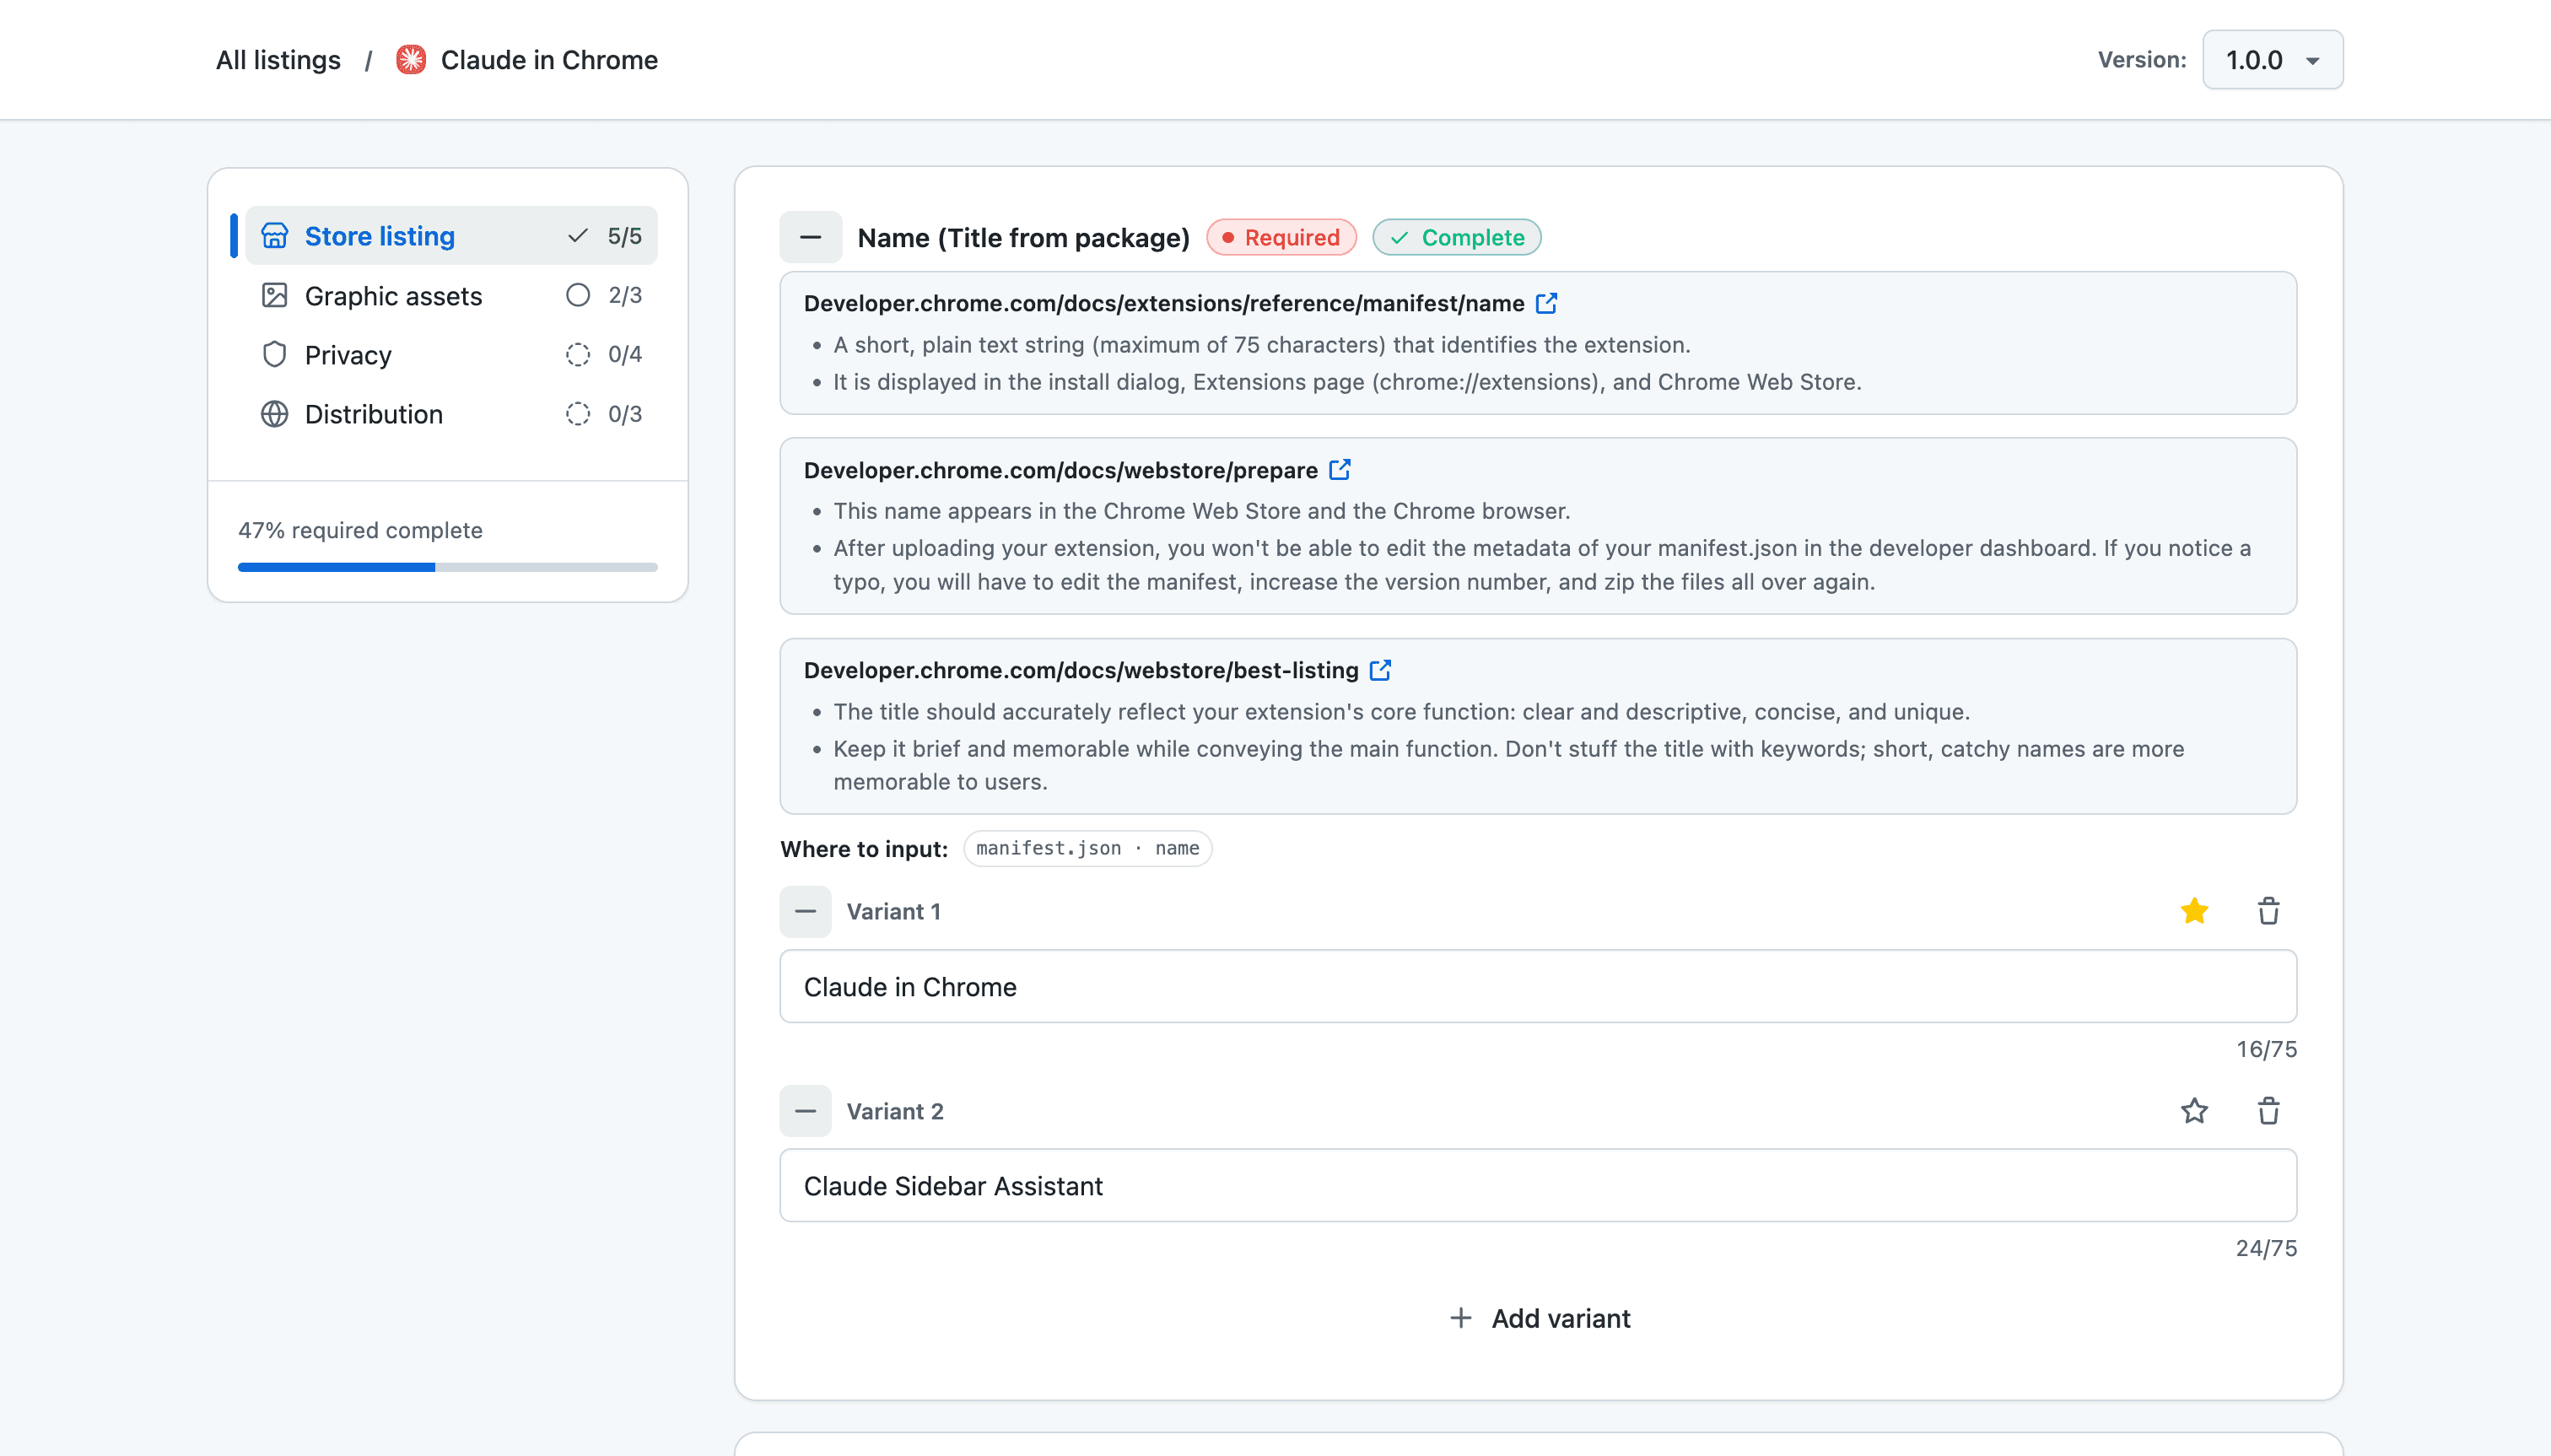This screenshot has width=2551, height=1456.
Task: Open the manifest/name documentation link
Action: click(x=1164, y=303)
